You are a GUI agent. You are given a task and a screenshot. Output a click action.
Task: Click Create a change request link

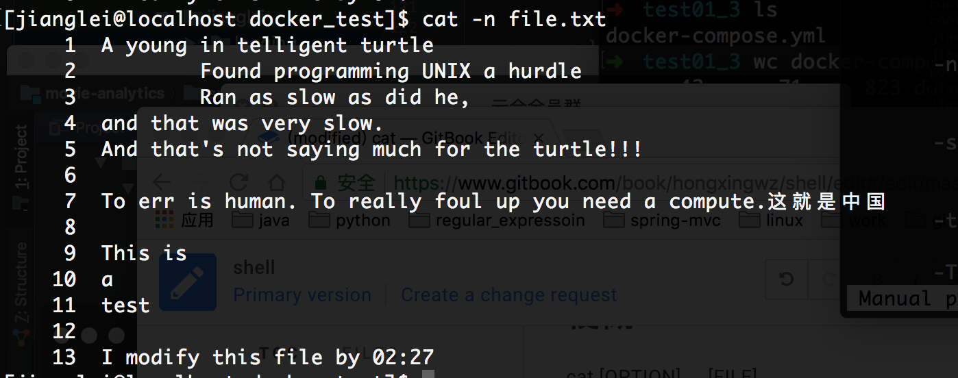coord(508,295)
